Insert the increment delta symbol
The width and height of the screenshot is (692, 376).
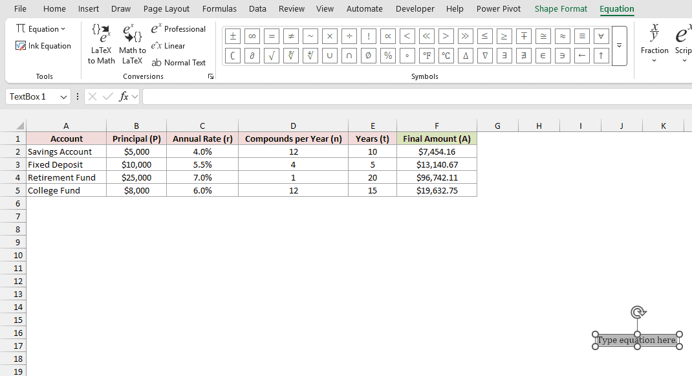(466, 56)
